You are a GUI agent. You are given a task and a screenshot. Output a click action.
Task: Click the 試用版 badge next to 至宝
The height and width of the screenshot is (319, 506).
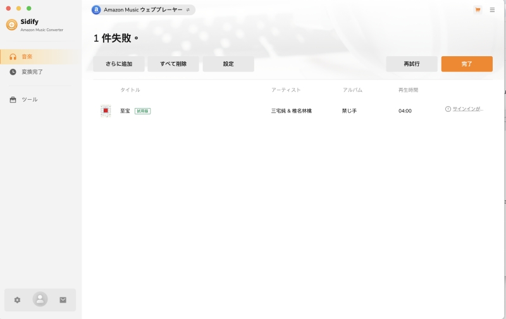(x=143, y=111)
